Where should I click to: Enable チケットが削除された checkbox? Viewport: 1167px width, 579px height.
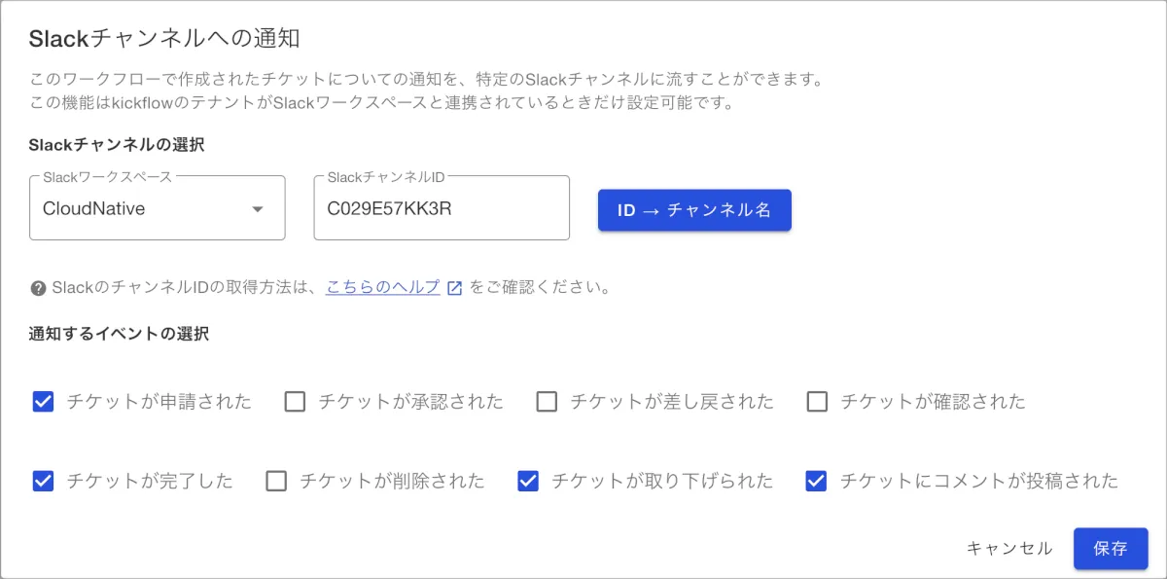pyautogui.click(x=276, y=481)
